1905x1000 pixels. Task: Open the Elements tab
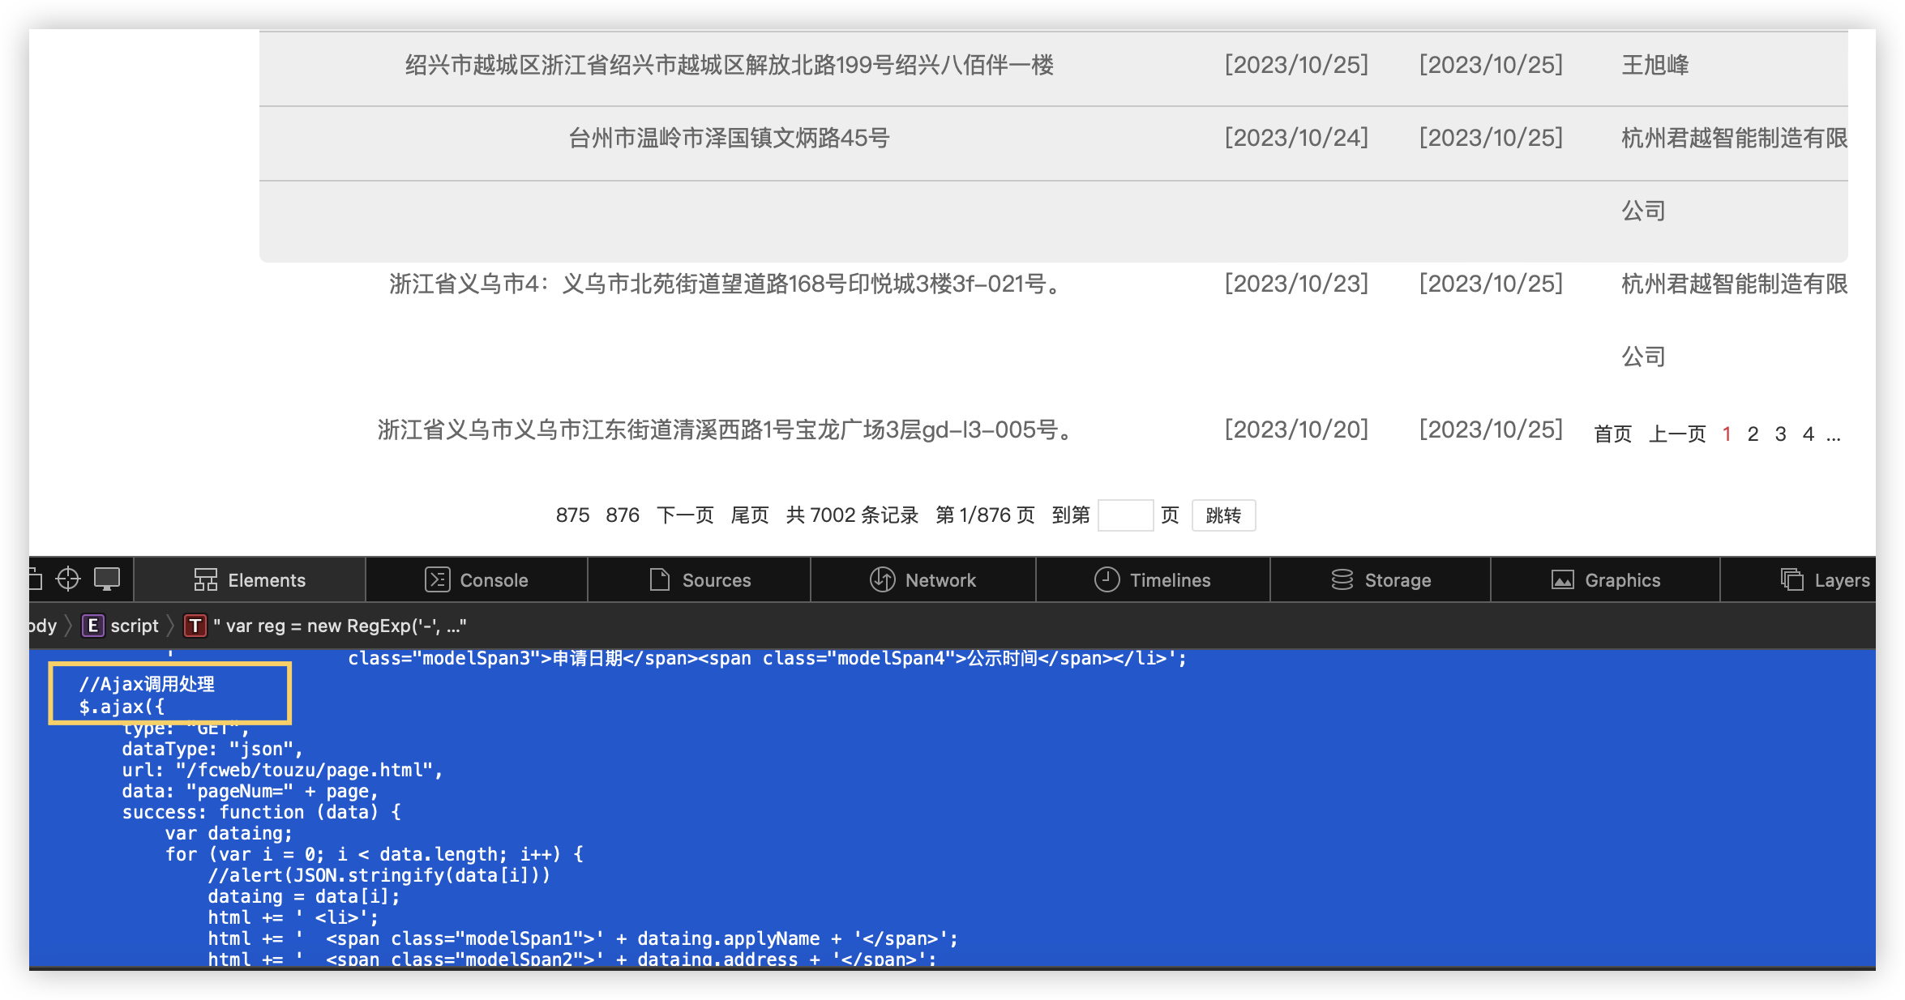pos(250,580)
